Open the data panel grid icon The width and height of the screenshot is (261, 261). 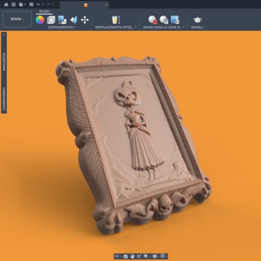pyautogui.click(x=13, y=4)
